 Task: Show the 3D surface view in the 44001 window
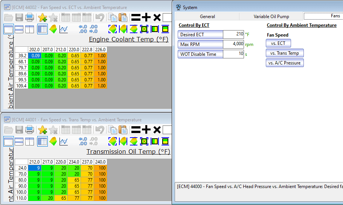[53, 141]
